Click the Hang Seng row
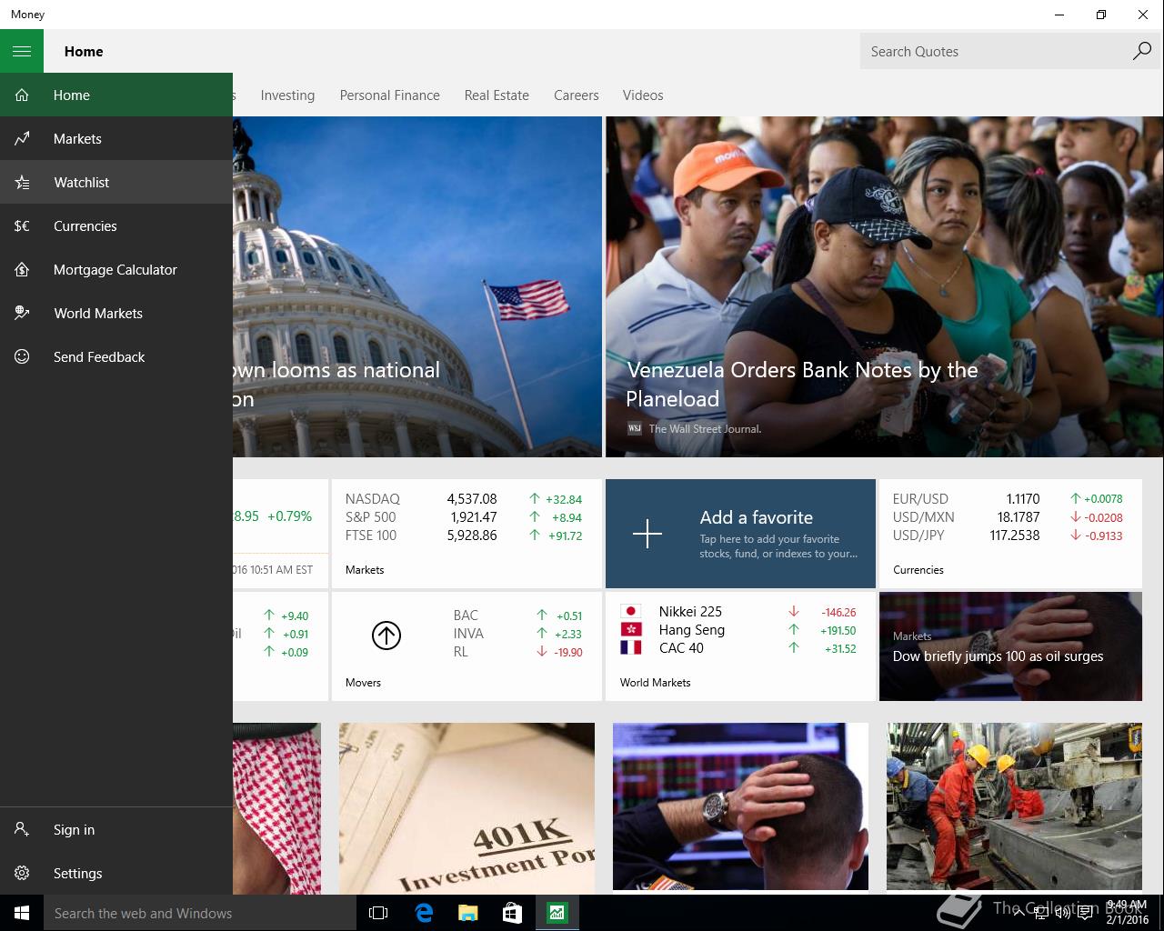 tap(738, 630)
